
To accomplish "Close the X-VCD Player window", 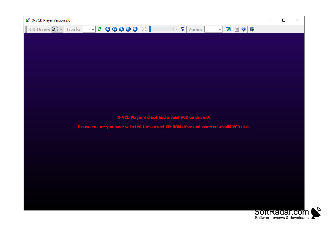I will tap(297, 20).
